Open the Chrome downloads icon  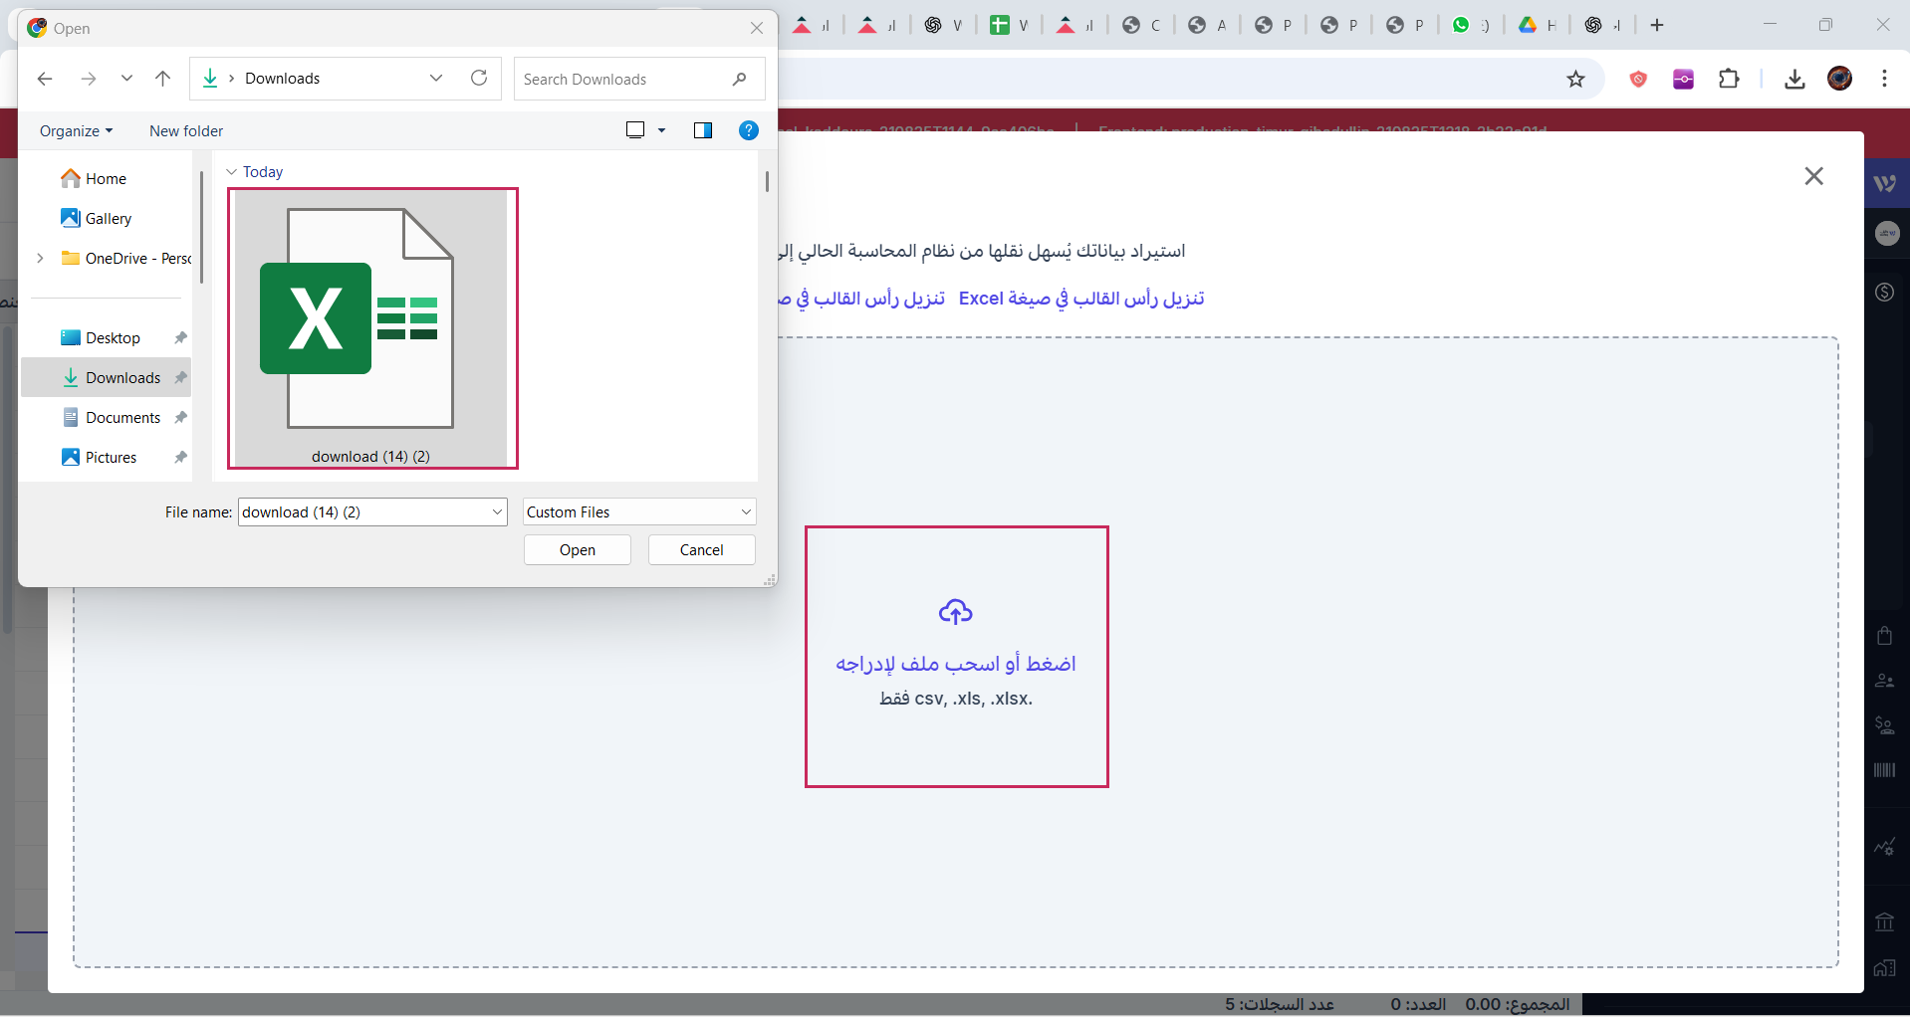click(x=1794, y=80)
